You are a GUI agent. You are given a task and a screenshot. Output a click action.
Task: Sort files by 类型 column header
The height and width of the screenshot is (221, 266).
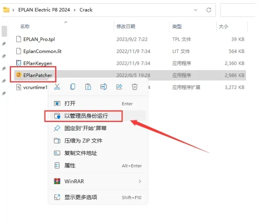pyautogui.click(x=177, y=27)
